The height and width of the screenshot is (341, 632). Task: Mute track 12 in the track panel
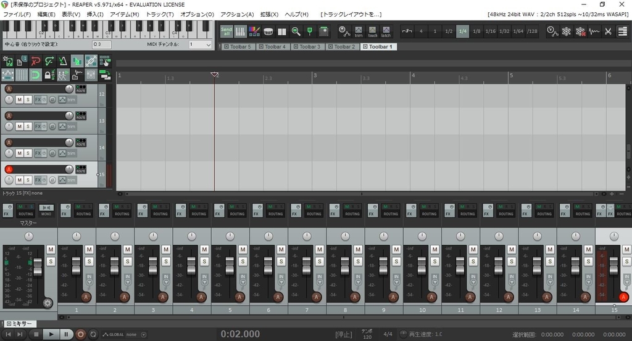tap(19, 99)
